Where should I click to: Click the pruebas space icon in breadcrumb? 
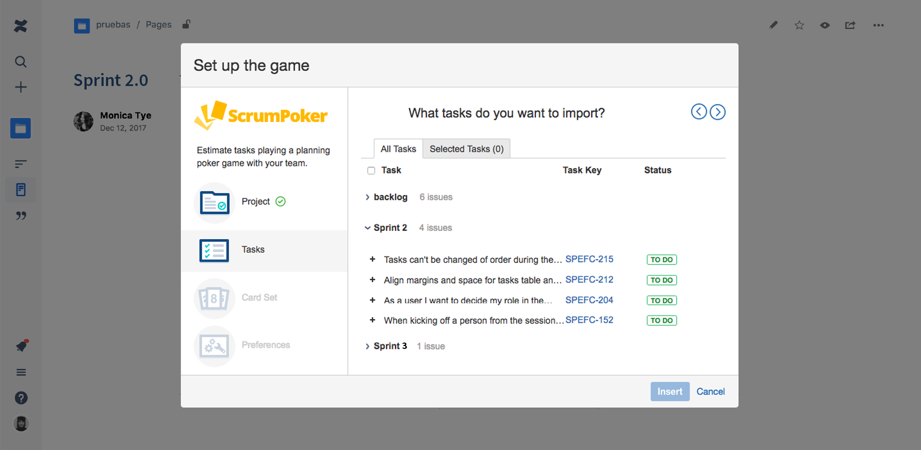click(x=82, y=25)
